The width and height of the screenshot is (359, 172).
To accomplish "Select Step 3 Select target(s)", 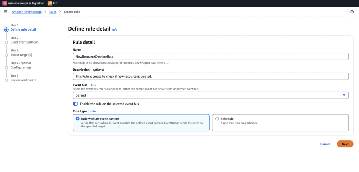I will point(21,55).
